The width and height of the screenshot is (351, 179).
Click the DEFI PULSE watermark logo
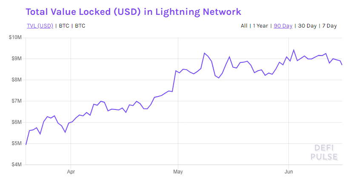tap(324, 152)
